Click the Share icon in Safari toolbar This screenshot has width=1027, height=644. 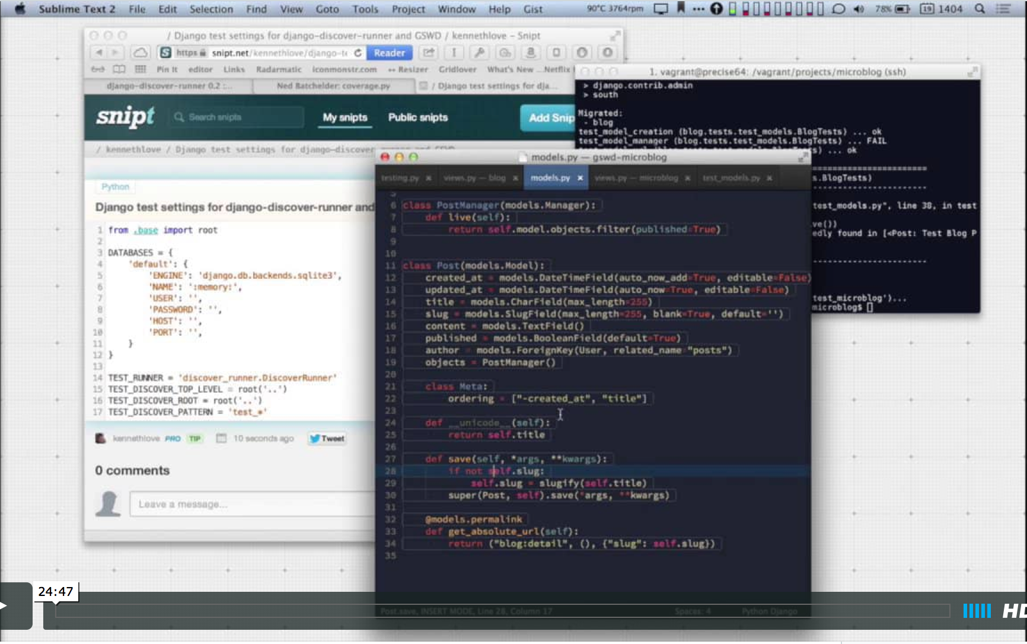click(428, 53)
